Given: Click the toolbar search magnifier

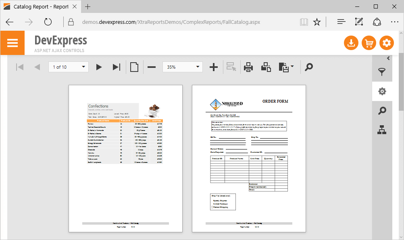Looking at the screenshot, I should click(309, 67).
